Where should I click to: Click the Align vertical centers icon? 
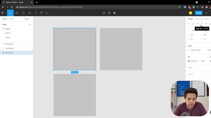(x=206, y=24)
